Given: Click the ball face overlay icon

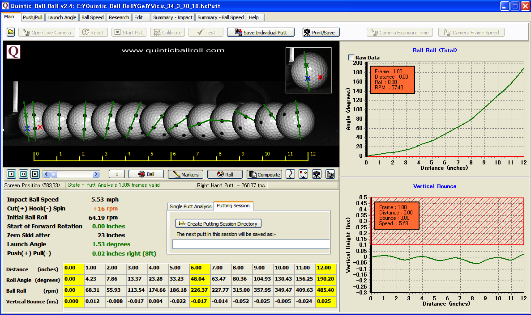Looking at the screenshot, I should click(x=304, y=174).
